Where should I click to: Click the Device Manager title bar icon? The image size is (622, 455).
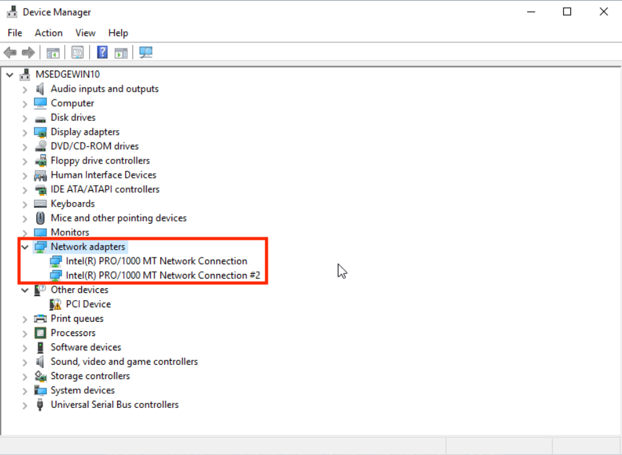pyautogui.click(x=12, y=12)
